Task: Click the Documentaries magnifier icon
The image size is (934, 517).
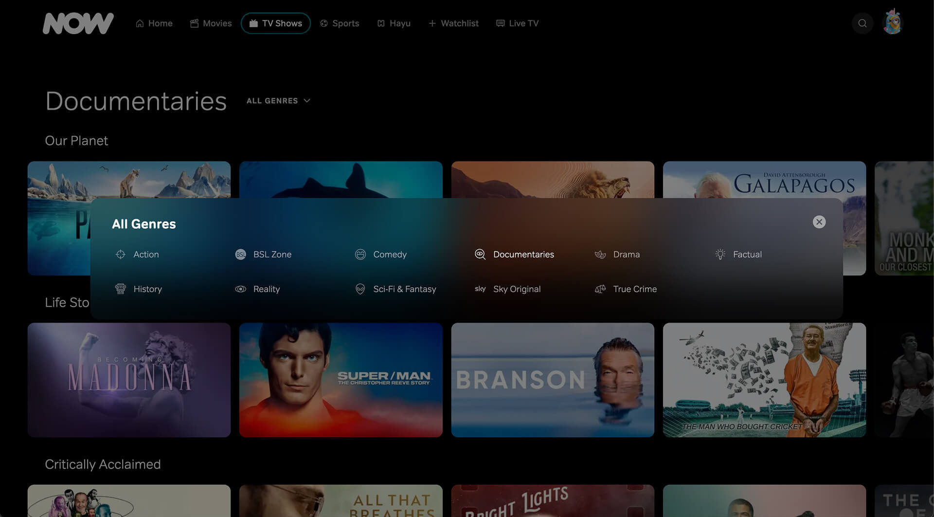Action: tap(480, 254)
